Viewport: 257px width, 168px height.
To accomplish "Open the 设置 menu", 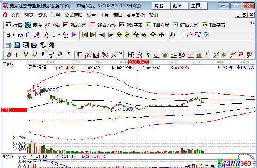I will [x=91, y=15].
